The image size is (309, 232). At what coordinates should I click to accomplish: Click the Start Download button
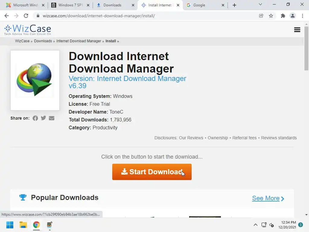152,172
